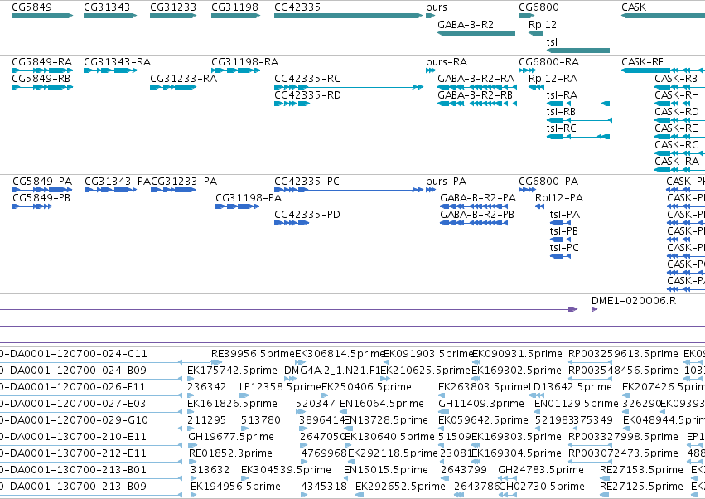Viewport: 705px width, 499px height.
Task: Click the Rpl12-RA transcript label
Action: tap(553, 78)
